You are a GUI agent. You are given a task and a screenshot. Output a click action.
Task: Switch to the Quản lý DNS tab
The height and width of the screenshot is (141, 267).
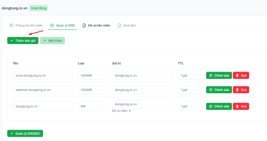point(62,25)
